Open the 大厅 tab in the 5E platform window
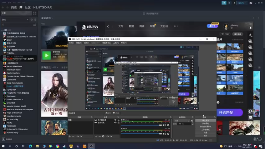 click(121, 26)
